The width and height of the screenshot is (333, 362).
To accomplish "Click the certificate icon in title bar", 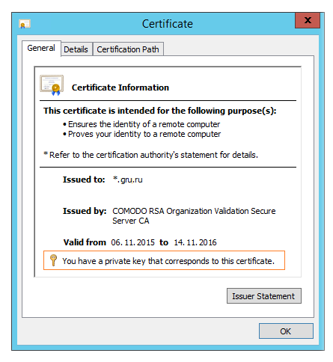I will (25, 24).
